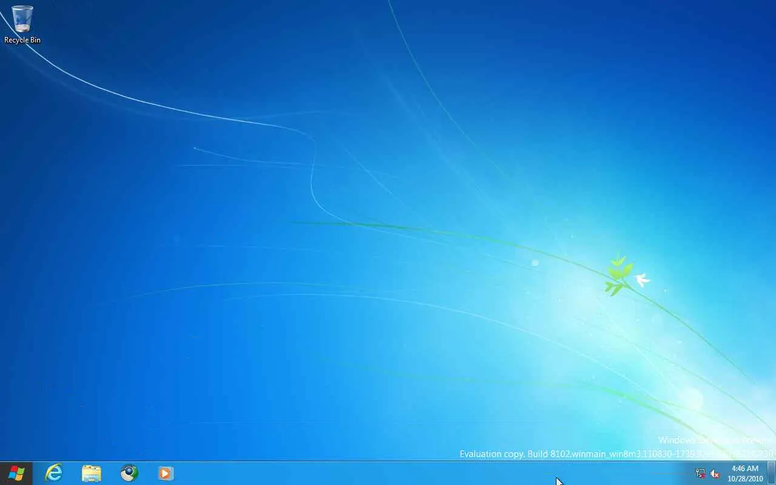Click the Show desktop button
The height and width of the screenshot is (485, 776).
point(771,473)
